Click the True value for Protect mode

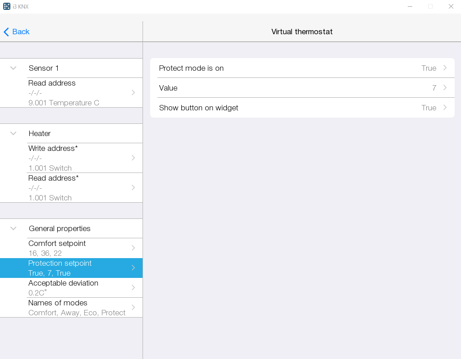point(429,68)
